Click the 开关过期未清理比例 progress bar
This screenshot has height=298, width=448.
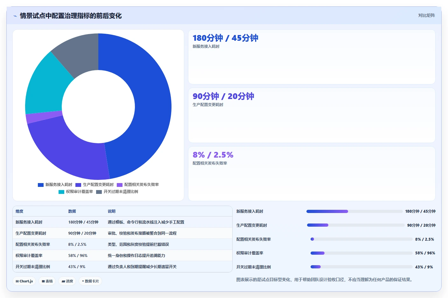361,267
